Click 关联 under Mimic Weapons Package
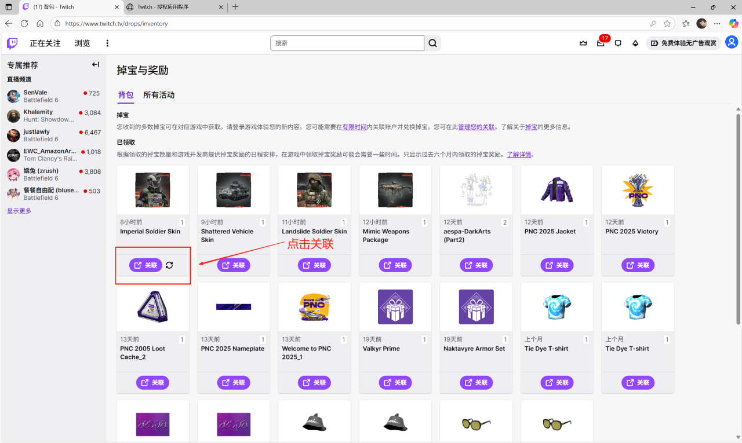The width and height of the screenshot is (742, 443). tap(395, 265)
